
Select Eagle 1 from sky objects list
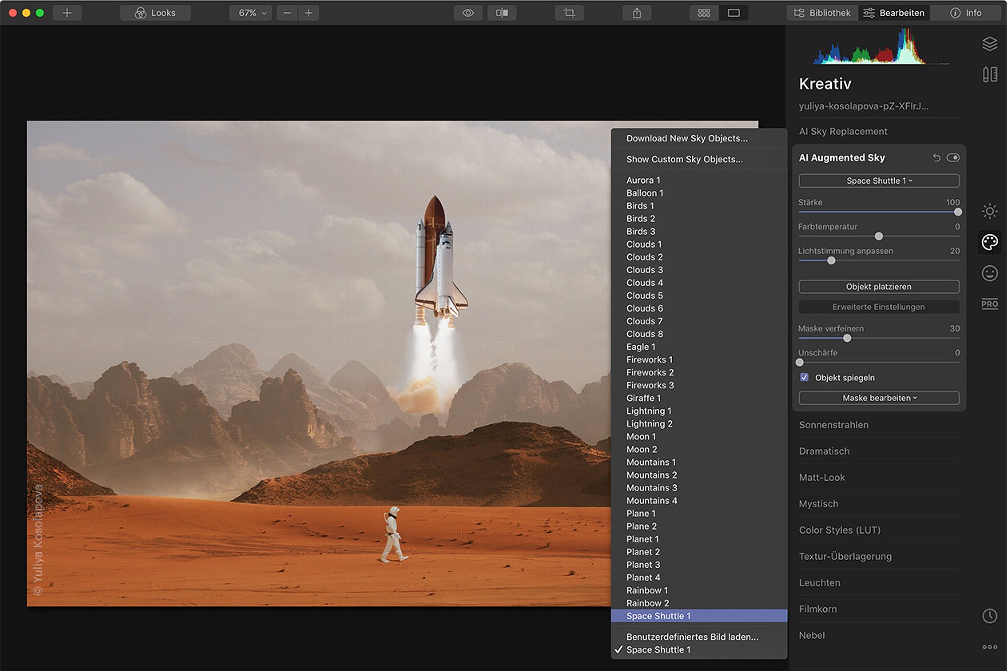click(699, 347)
